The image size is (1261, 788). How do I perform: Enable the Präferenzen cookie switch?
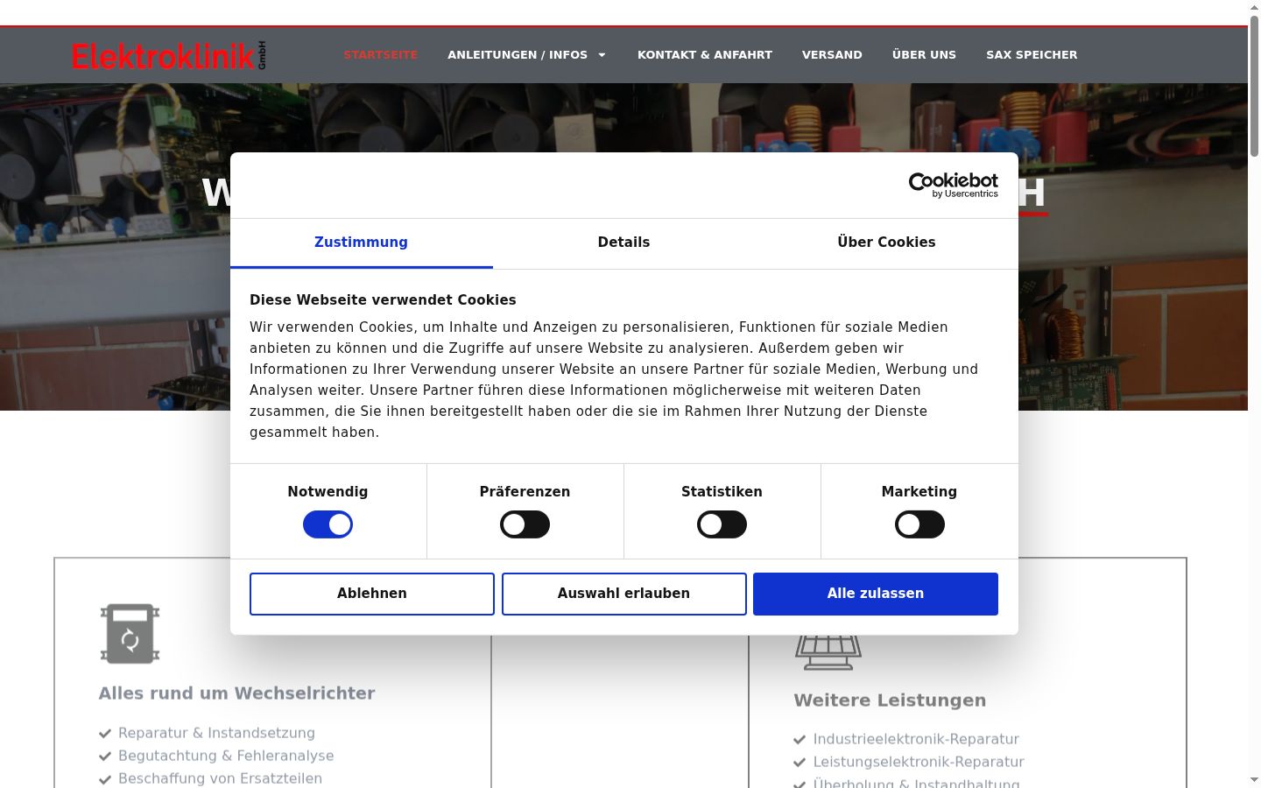point(525,524)
